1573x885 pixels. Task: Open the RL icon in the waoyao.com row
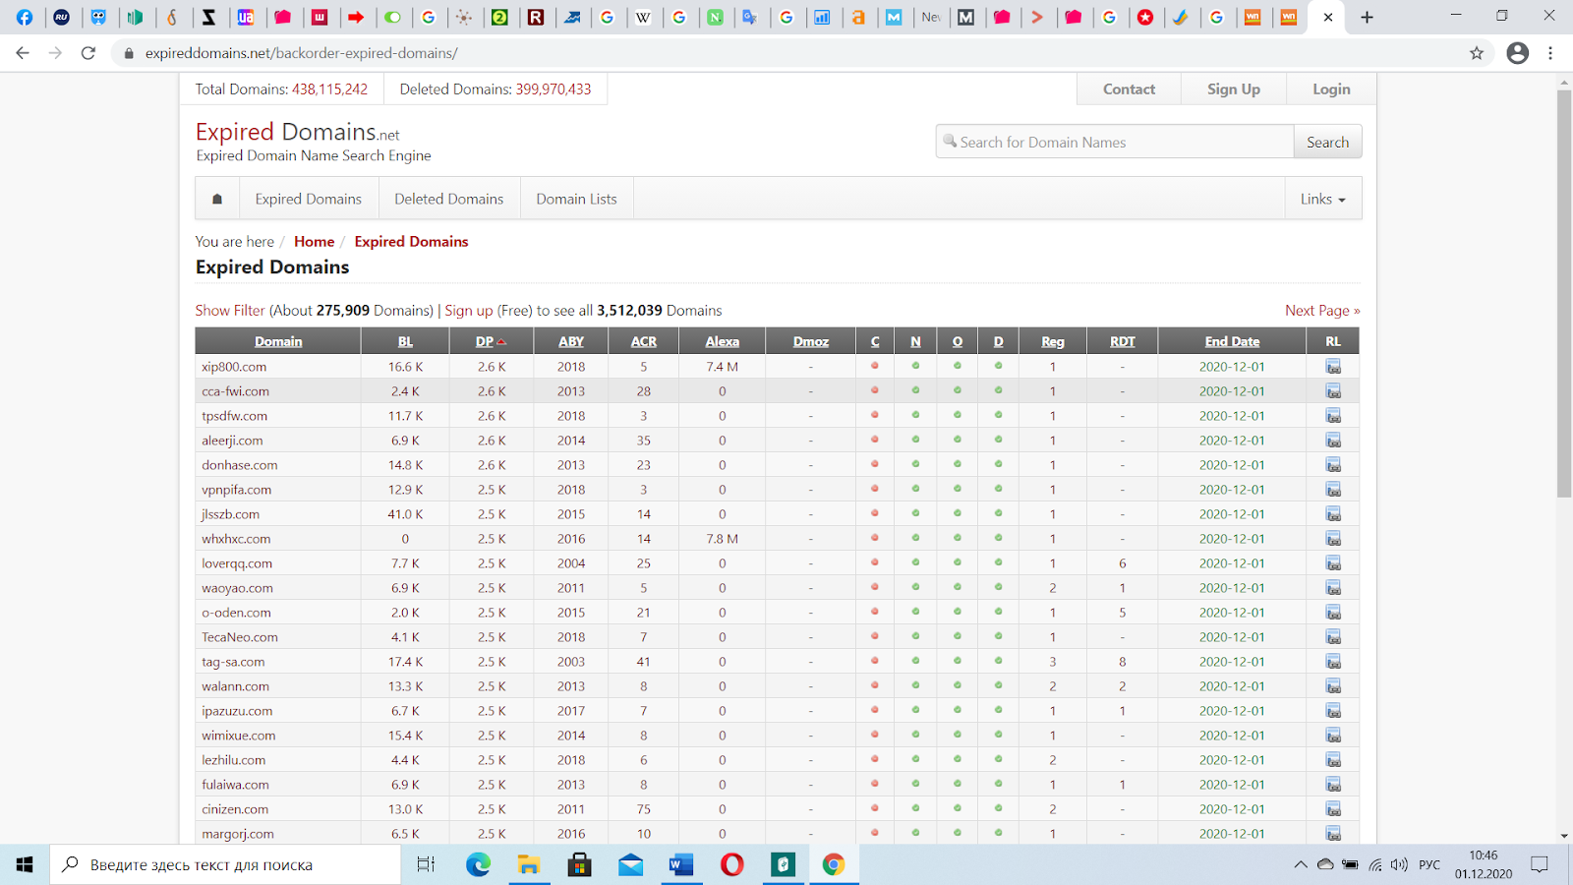1333,587
